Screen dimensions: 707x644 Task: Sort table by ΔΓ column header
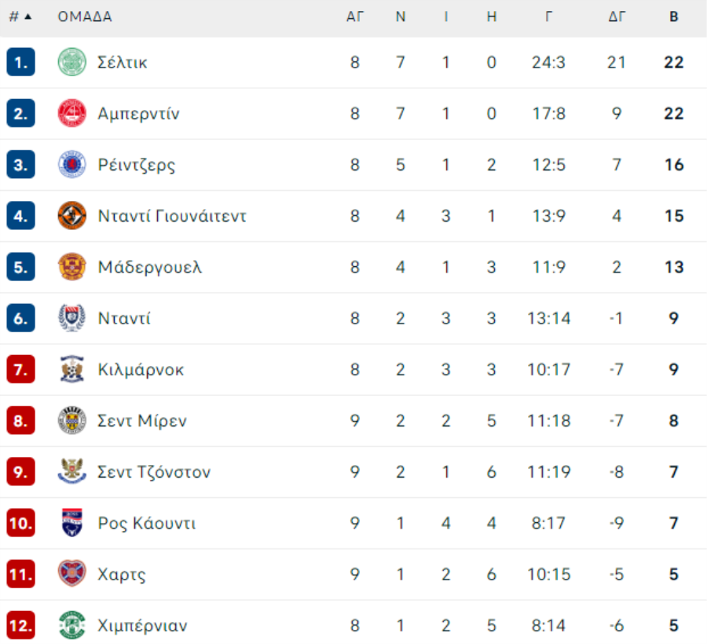[x=617, y=16]
